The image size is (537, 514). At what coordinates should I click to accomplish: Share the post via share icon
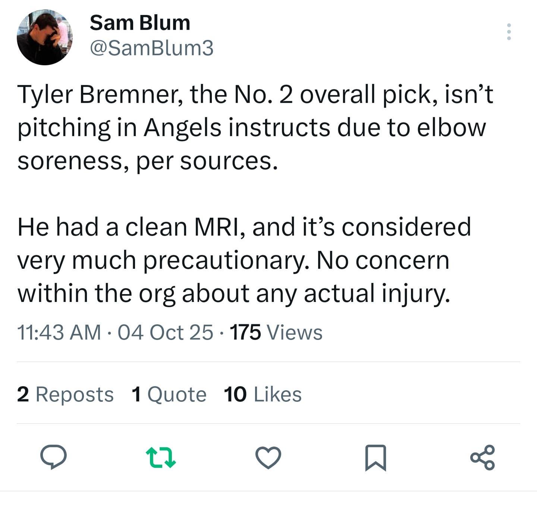point(483,457)
